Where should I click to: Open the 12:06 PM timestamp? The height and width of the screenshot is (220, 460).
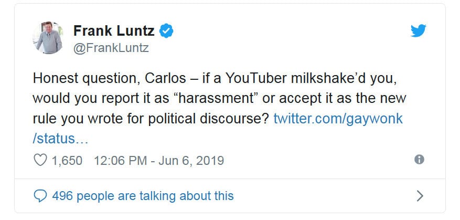tap(122, 160)
